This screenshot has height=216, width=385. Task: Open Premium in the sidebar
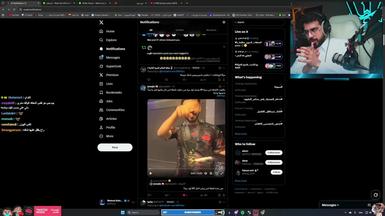109,75
